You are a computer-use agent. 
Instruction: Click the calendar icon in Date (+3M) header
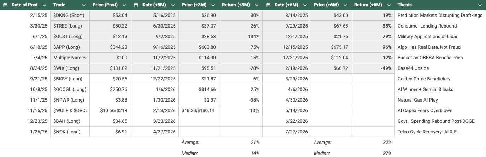coord(136,5)
